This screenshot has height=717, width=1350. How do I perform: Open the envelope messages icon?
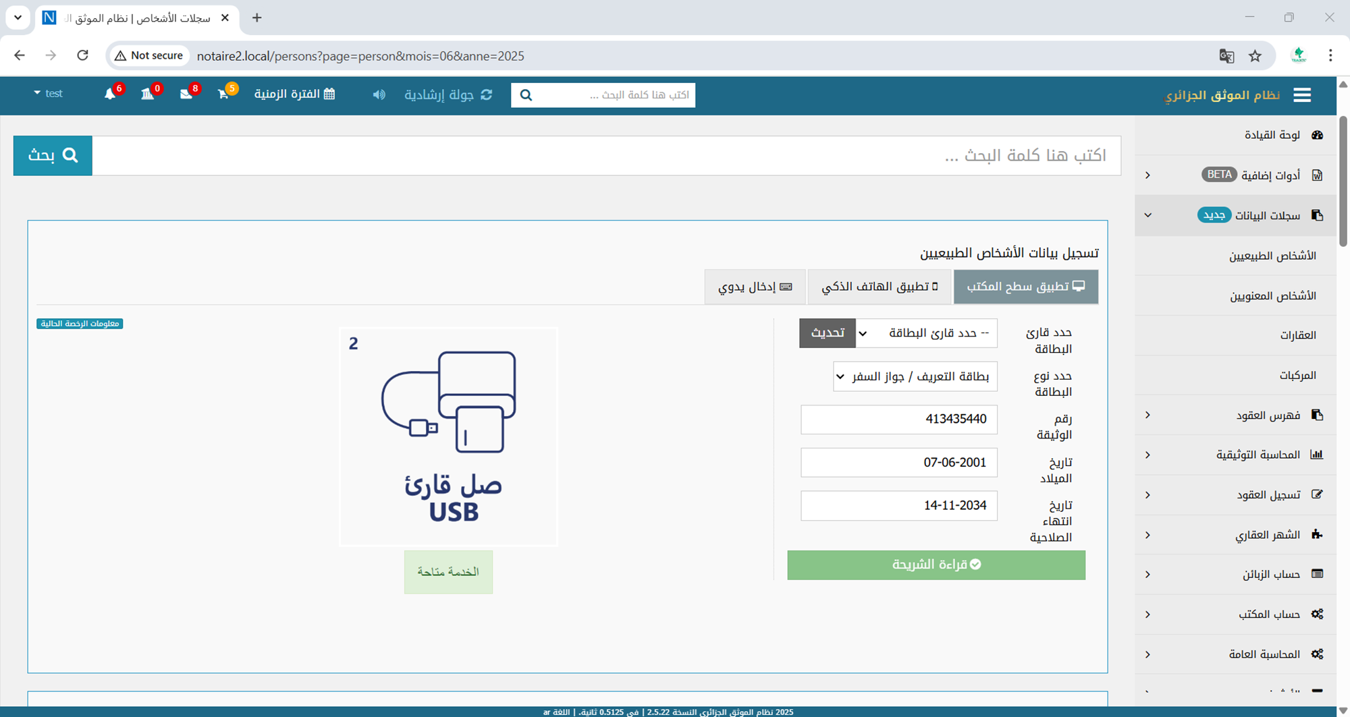pos(186,94)
